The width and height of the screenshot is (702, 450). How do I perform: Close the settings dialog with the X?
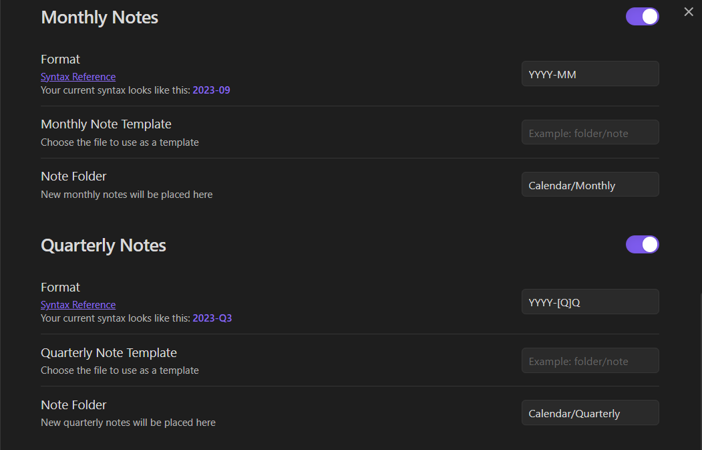tap(689, 12)
